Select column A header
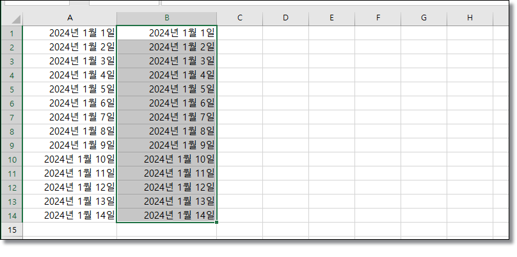 click(70, 18)
